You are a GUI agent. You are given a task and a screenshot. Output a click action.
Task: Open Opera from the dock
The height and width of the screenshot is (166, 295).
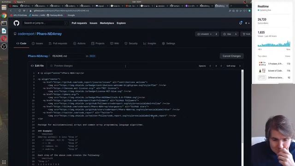[4, 39]
